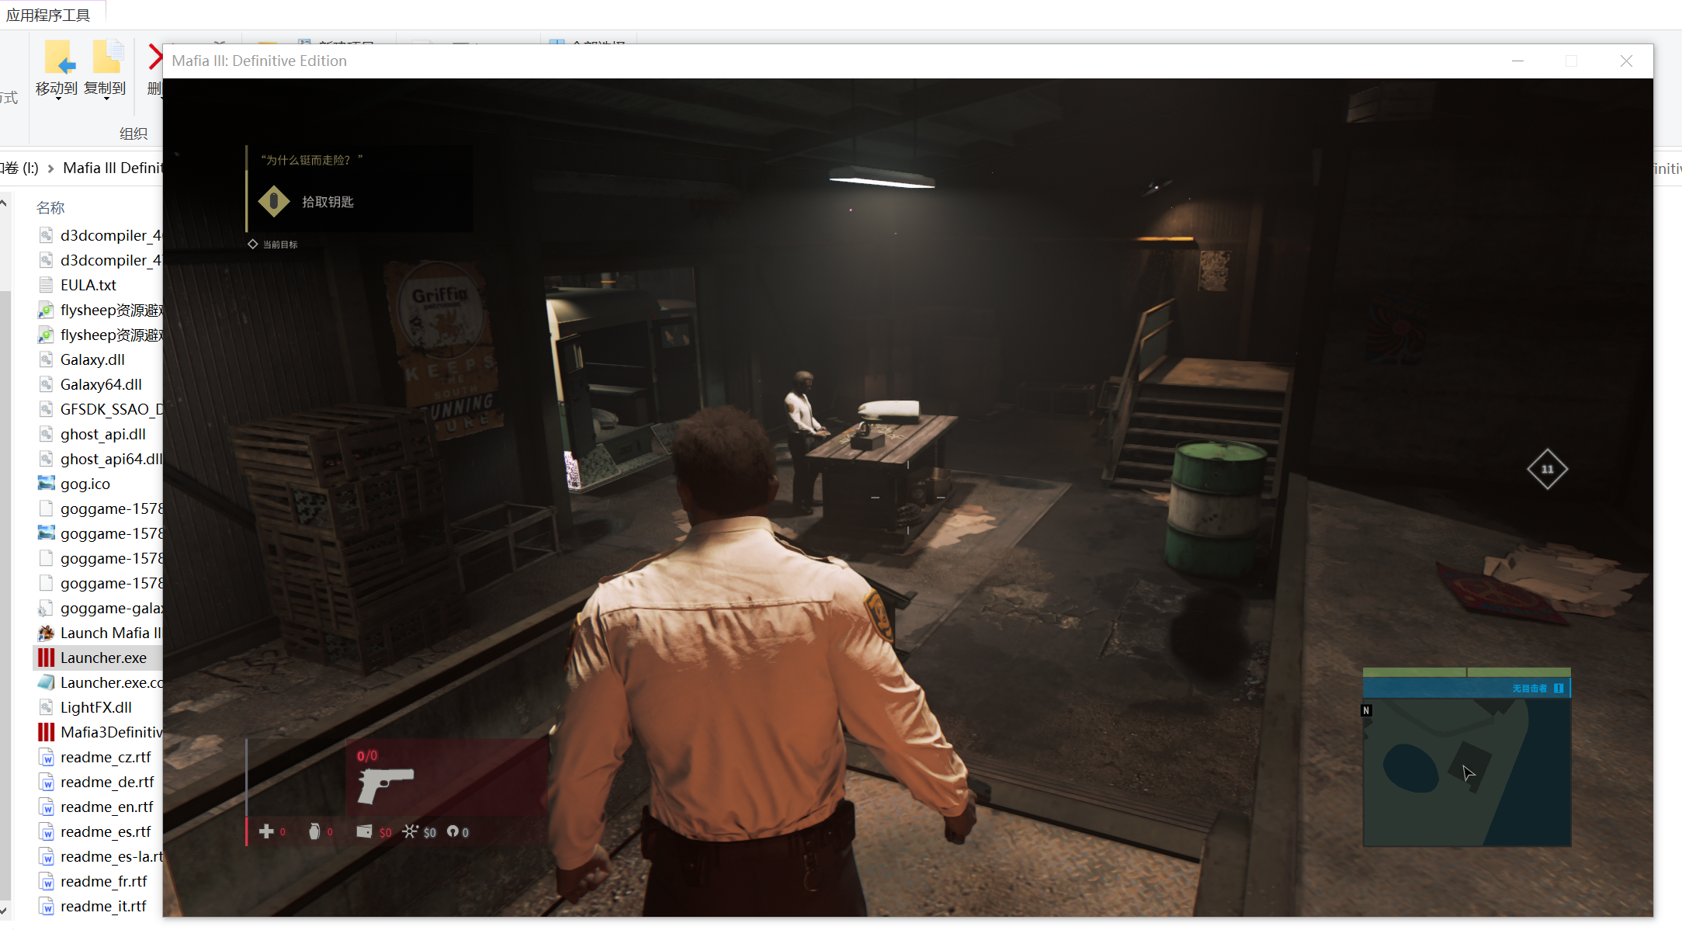Select the Launch Mafia III shortcut icon
The width and height of the screenshot is (1682, 930).
pos(47,633)
